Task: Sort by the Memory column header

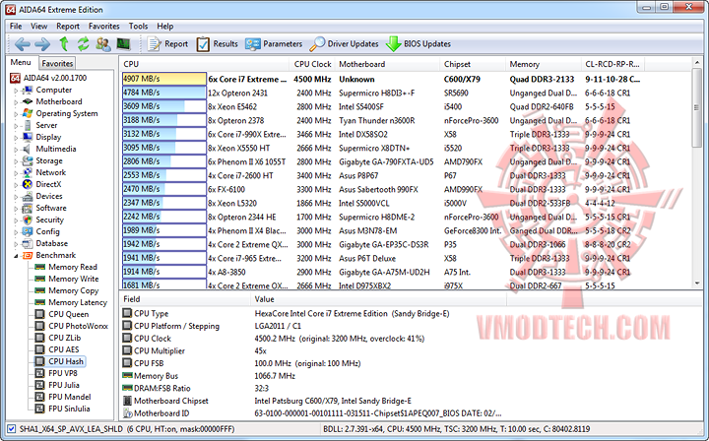Action: click(x=544, y=64)
